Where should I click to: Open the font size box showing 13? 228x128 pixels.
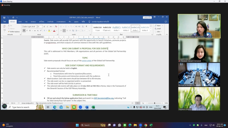40,26
